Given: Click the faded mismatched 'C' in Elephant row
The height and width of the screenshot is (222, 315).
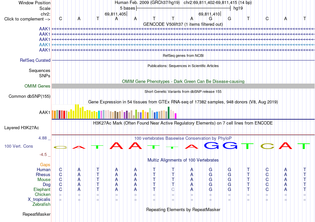Looking at the screenshot, I should click(173, 189).
